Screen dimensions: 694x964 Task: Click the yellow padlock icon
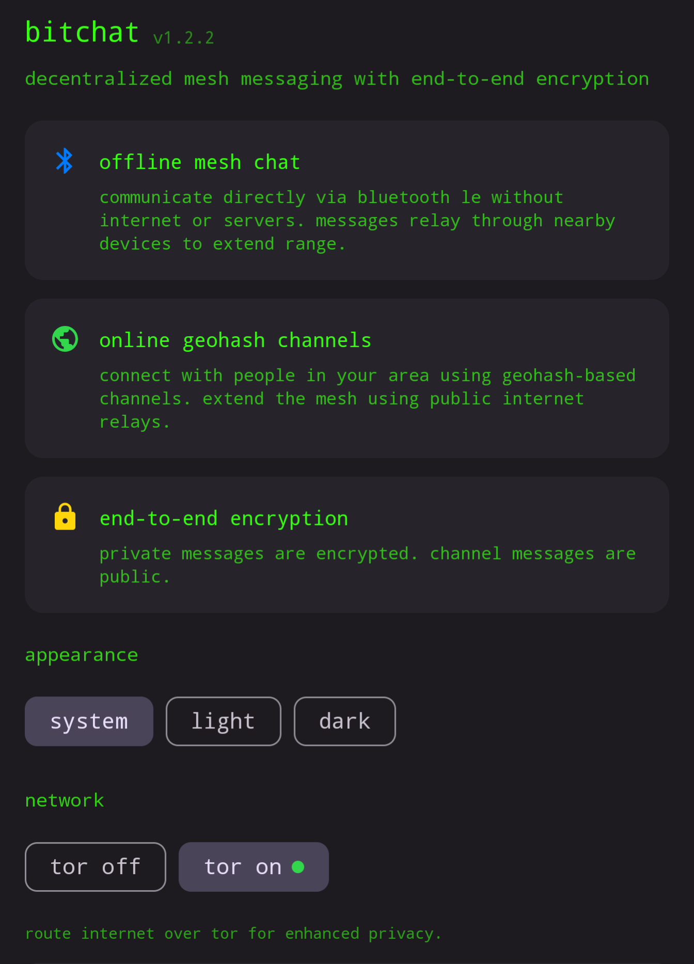[x=65, y=517]
